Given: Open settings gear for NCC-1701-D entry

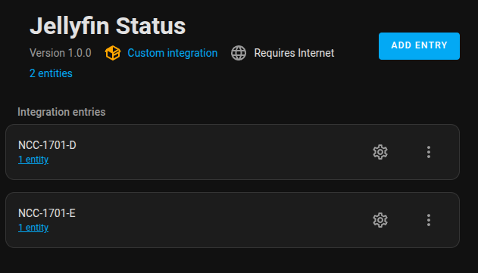Looking at the screenshot, I should pyautogui.click(x=380, y=152).
